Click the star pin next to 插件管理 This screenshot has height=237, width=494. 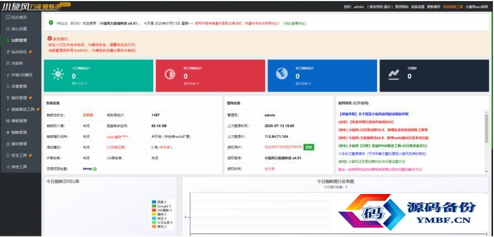(x=30, y=98)
